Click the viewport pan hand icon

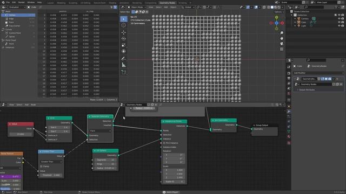coord(282,38)
